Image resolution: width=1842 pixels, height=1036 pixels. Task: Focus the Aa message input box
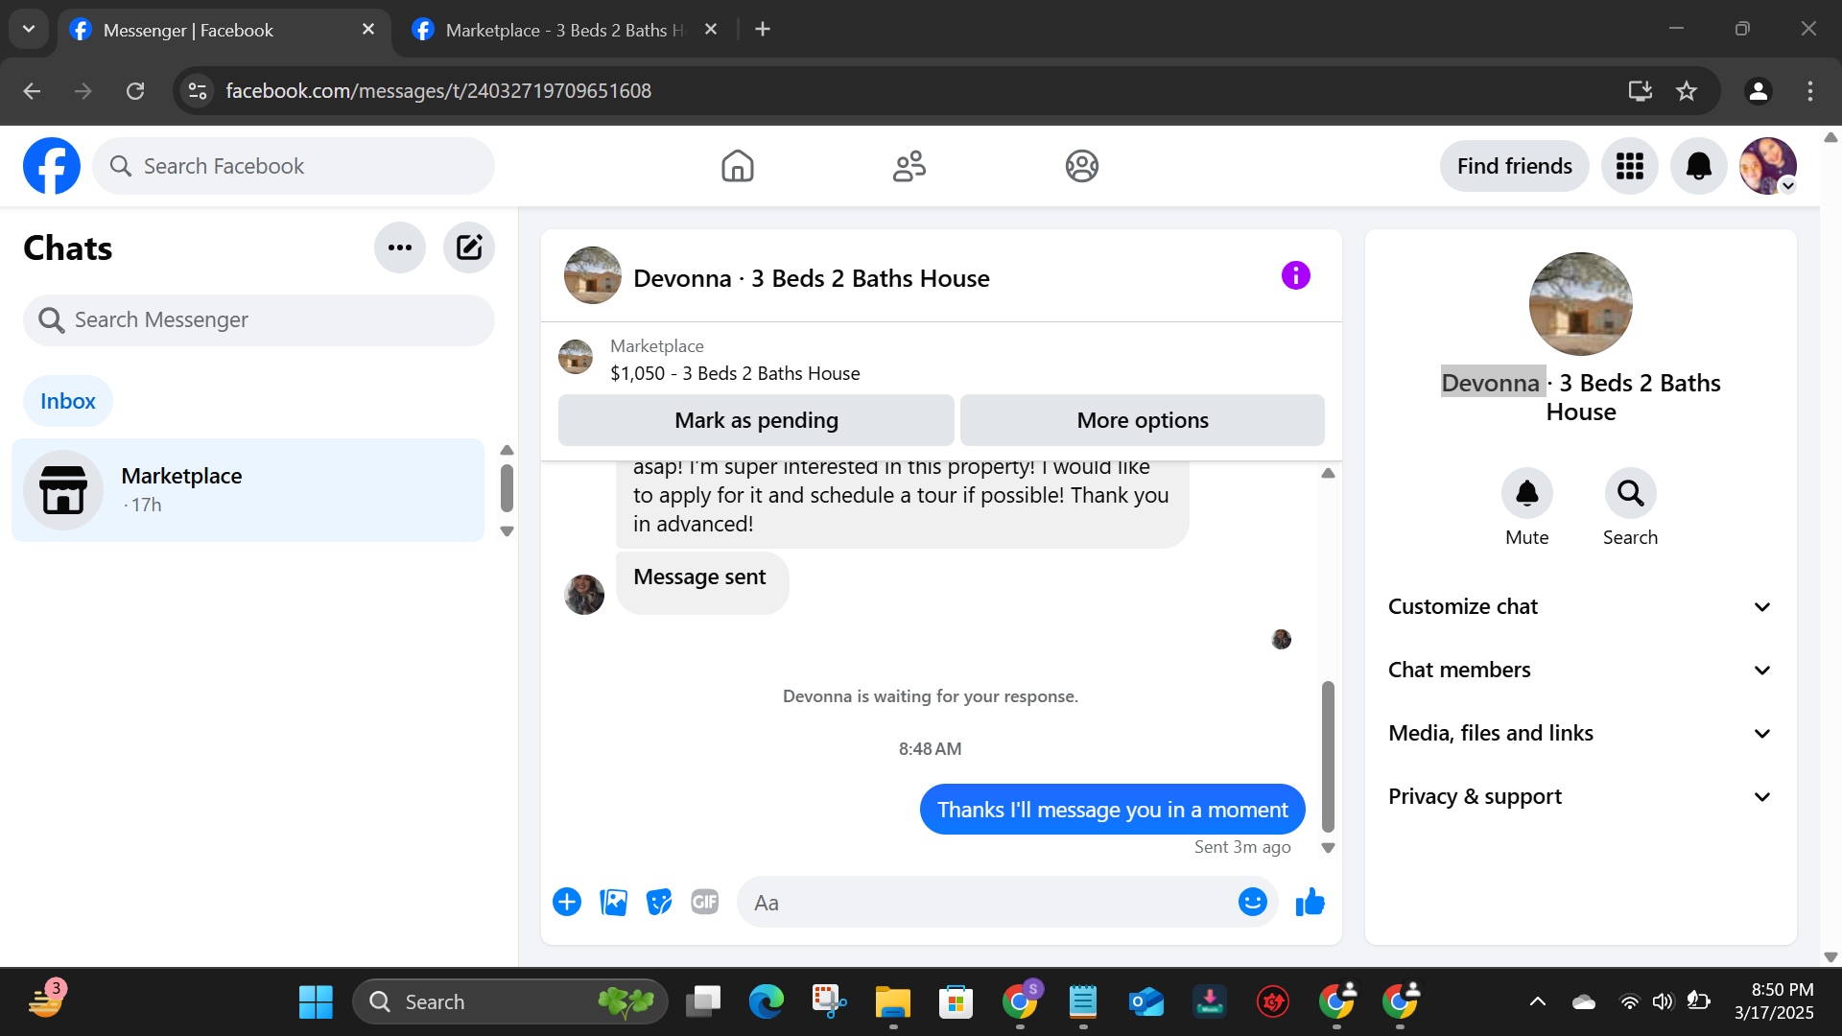(988, 902)
